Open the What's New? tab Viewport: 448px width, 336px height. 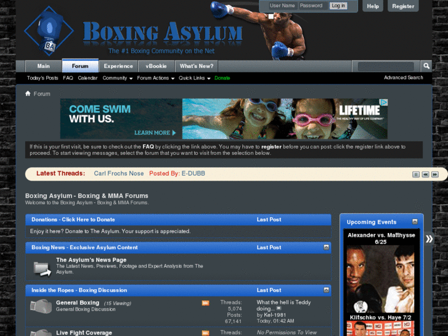(197, 66)
